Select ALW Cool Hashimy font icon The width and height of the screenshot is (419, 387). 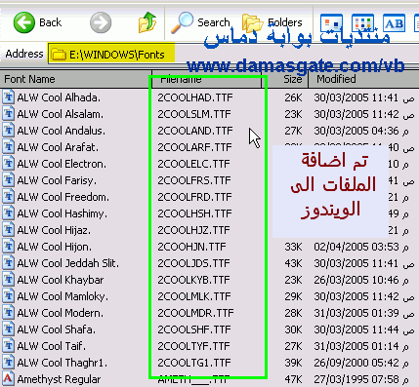(9, 213)
